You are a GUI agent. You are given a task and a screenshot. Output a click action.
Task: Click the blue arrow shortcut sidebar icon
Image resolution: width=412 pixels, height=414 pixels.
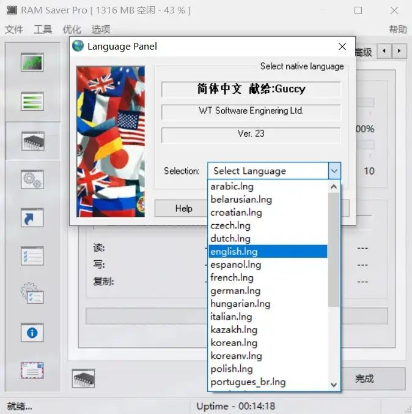(32, 218)
